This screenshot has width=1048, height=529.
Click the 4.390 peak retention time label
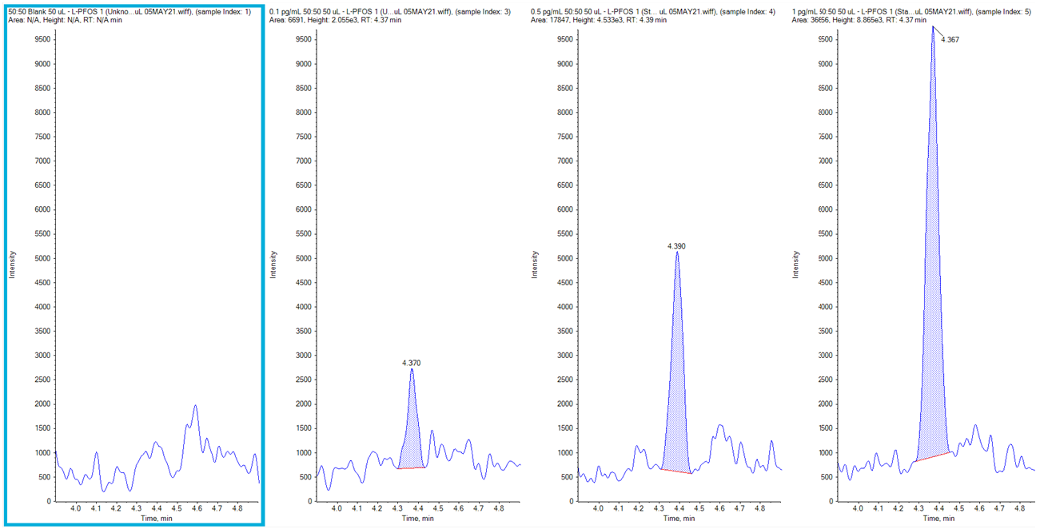[676, 246]
